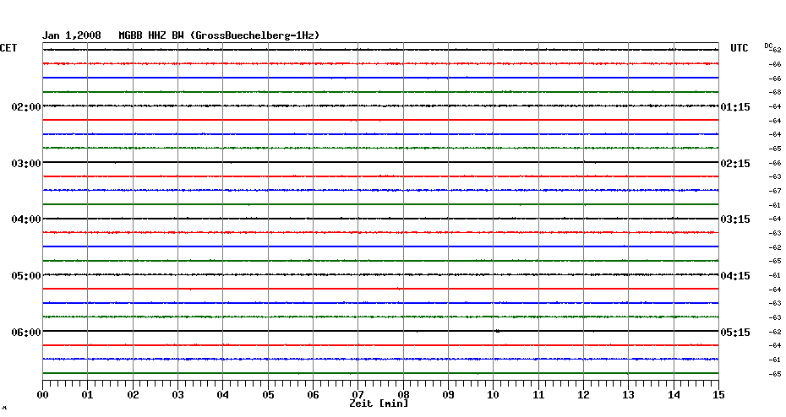The width and height of the screenshot is (786, 417).
Task: Click the 'Zeit [min]' axis title
Action: pyautogui.click(x=379, y=403)
